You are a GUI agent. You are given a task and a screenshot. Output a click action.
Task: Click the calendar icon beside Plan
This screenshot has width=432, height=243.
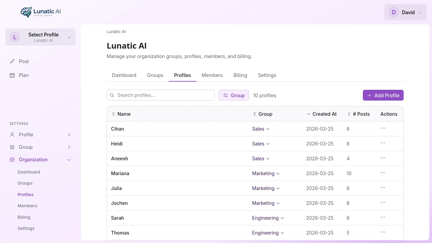tap(12, 75)
